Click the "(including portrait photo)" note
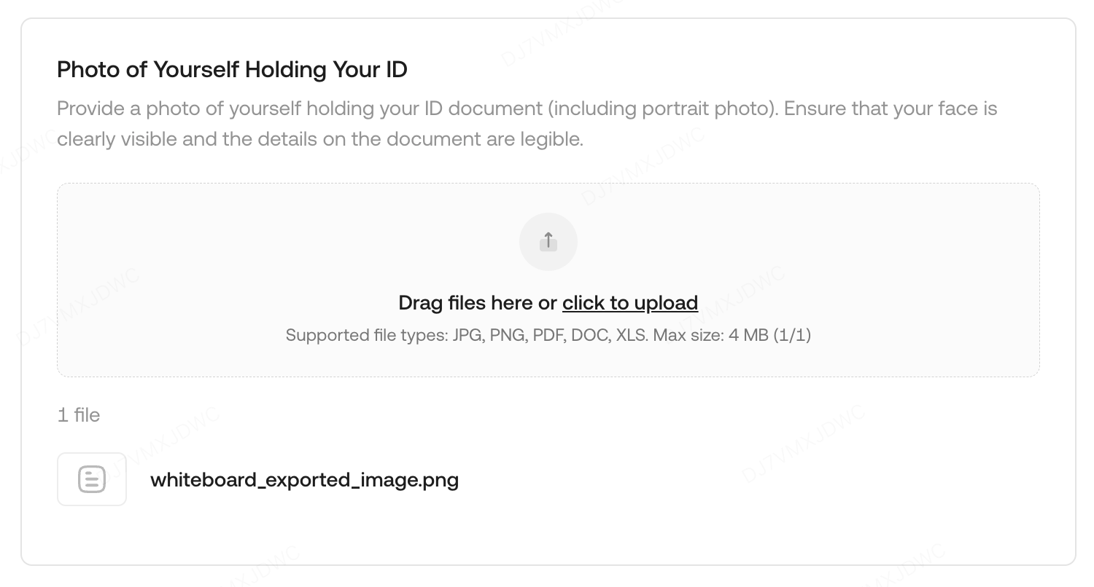The image size is (1094, 587). 662,109
